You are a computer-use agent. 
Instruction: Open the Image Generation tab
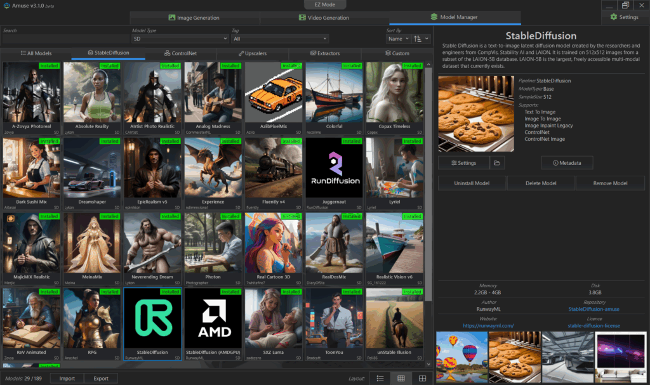click(194, 18)
